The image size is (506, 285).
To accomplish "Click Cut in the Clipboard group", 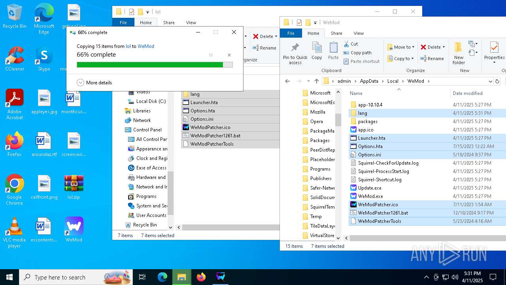I will click(351, 44).
